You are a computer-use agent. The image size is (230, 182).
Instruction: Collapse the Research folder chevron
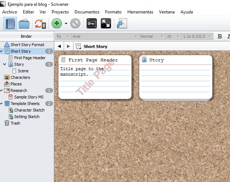coord(1,90)
